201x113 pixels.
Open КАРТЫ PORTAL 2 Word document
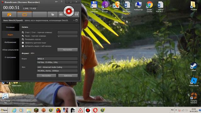pyautogui.click(x=160, y=7)
